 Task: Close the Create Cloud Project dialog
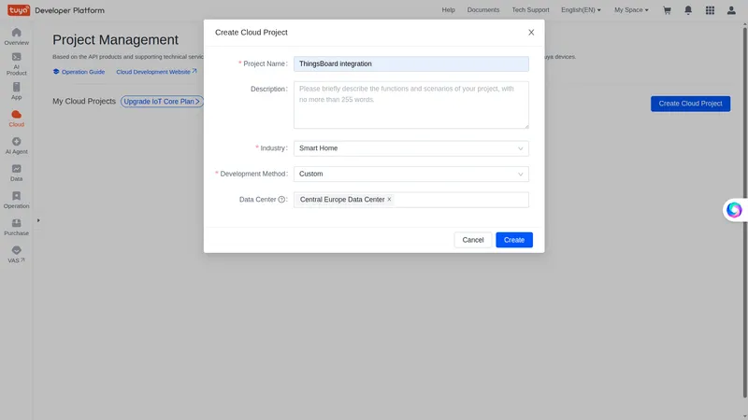531,33
